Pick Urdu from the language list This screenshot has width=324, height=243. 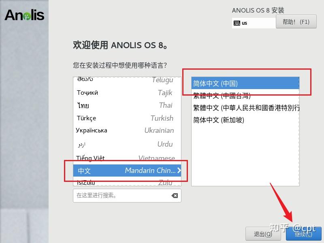point(127,144)
